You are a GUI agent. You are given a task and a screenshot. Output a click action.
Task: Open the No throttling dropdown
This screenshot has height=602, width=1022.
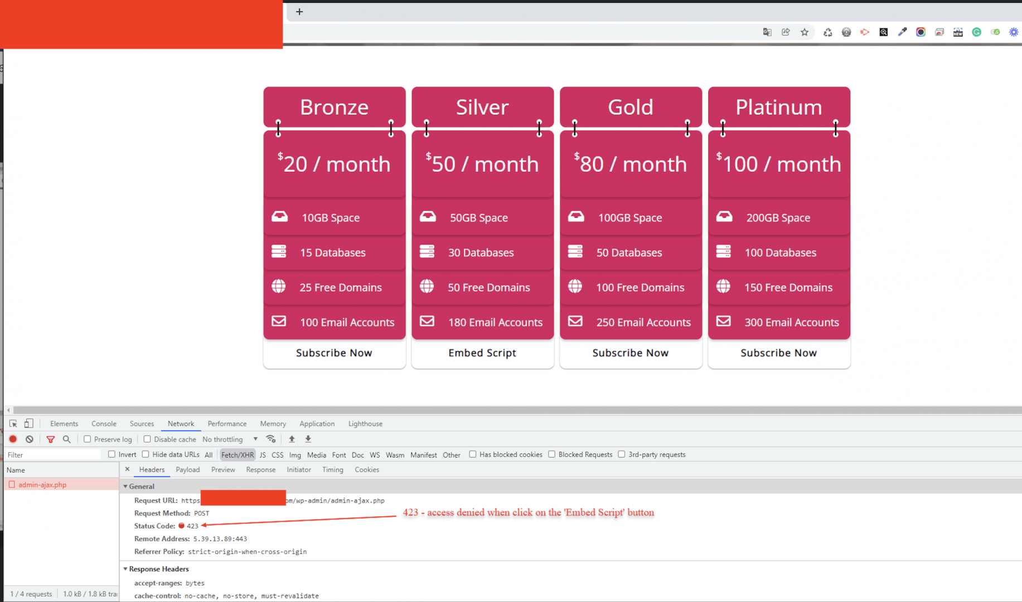[x=230, y=439]
